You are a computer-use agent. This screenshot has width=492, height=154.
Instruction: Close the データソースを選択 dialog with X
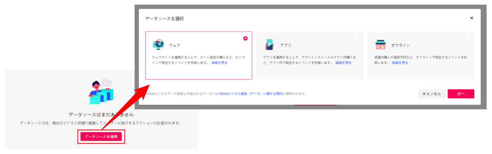tap(472, 18)
